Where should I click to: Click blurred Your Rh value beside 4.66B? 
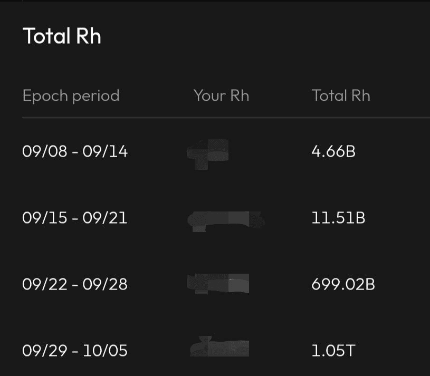[x=208, y=152]
